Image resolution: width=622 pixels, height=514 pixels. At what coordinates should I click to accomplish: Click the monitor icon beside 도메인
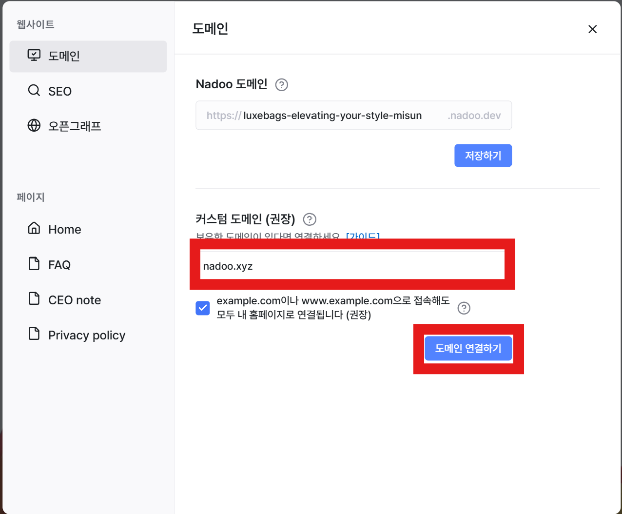point(34,55)
